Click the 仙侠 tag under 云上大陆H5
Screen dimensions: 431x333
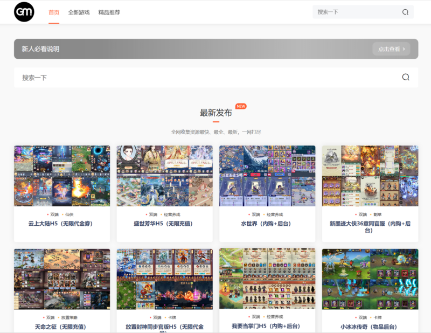coord(69,214)
